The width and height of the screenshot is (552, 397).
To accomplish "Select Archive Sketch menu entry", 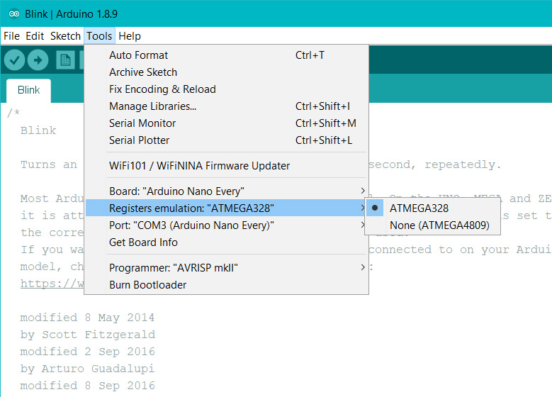I will [227, 72].
